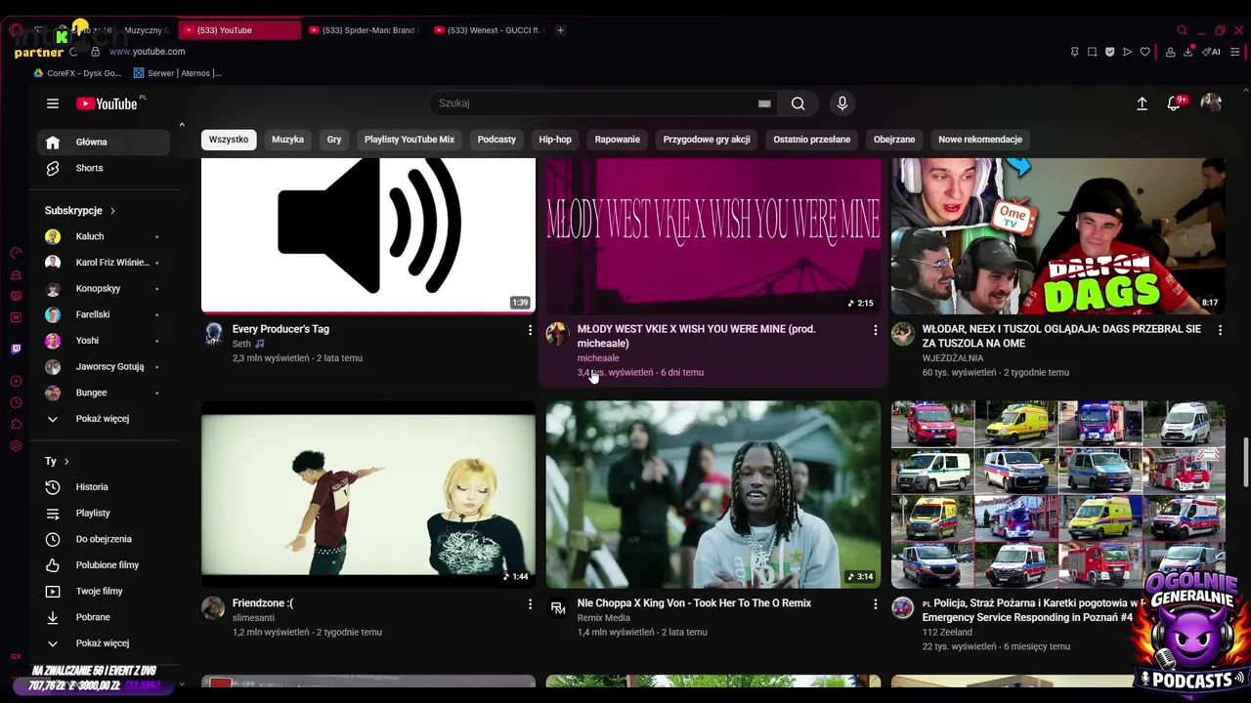The height and width of the screenshot is (703, 1251).
Task: Open options for WŁODAR, NEEX I TUSZOL video
Action: [1220, 330]
